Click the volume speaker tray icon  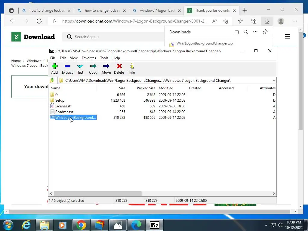(280, 225)
